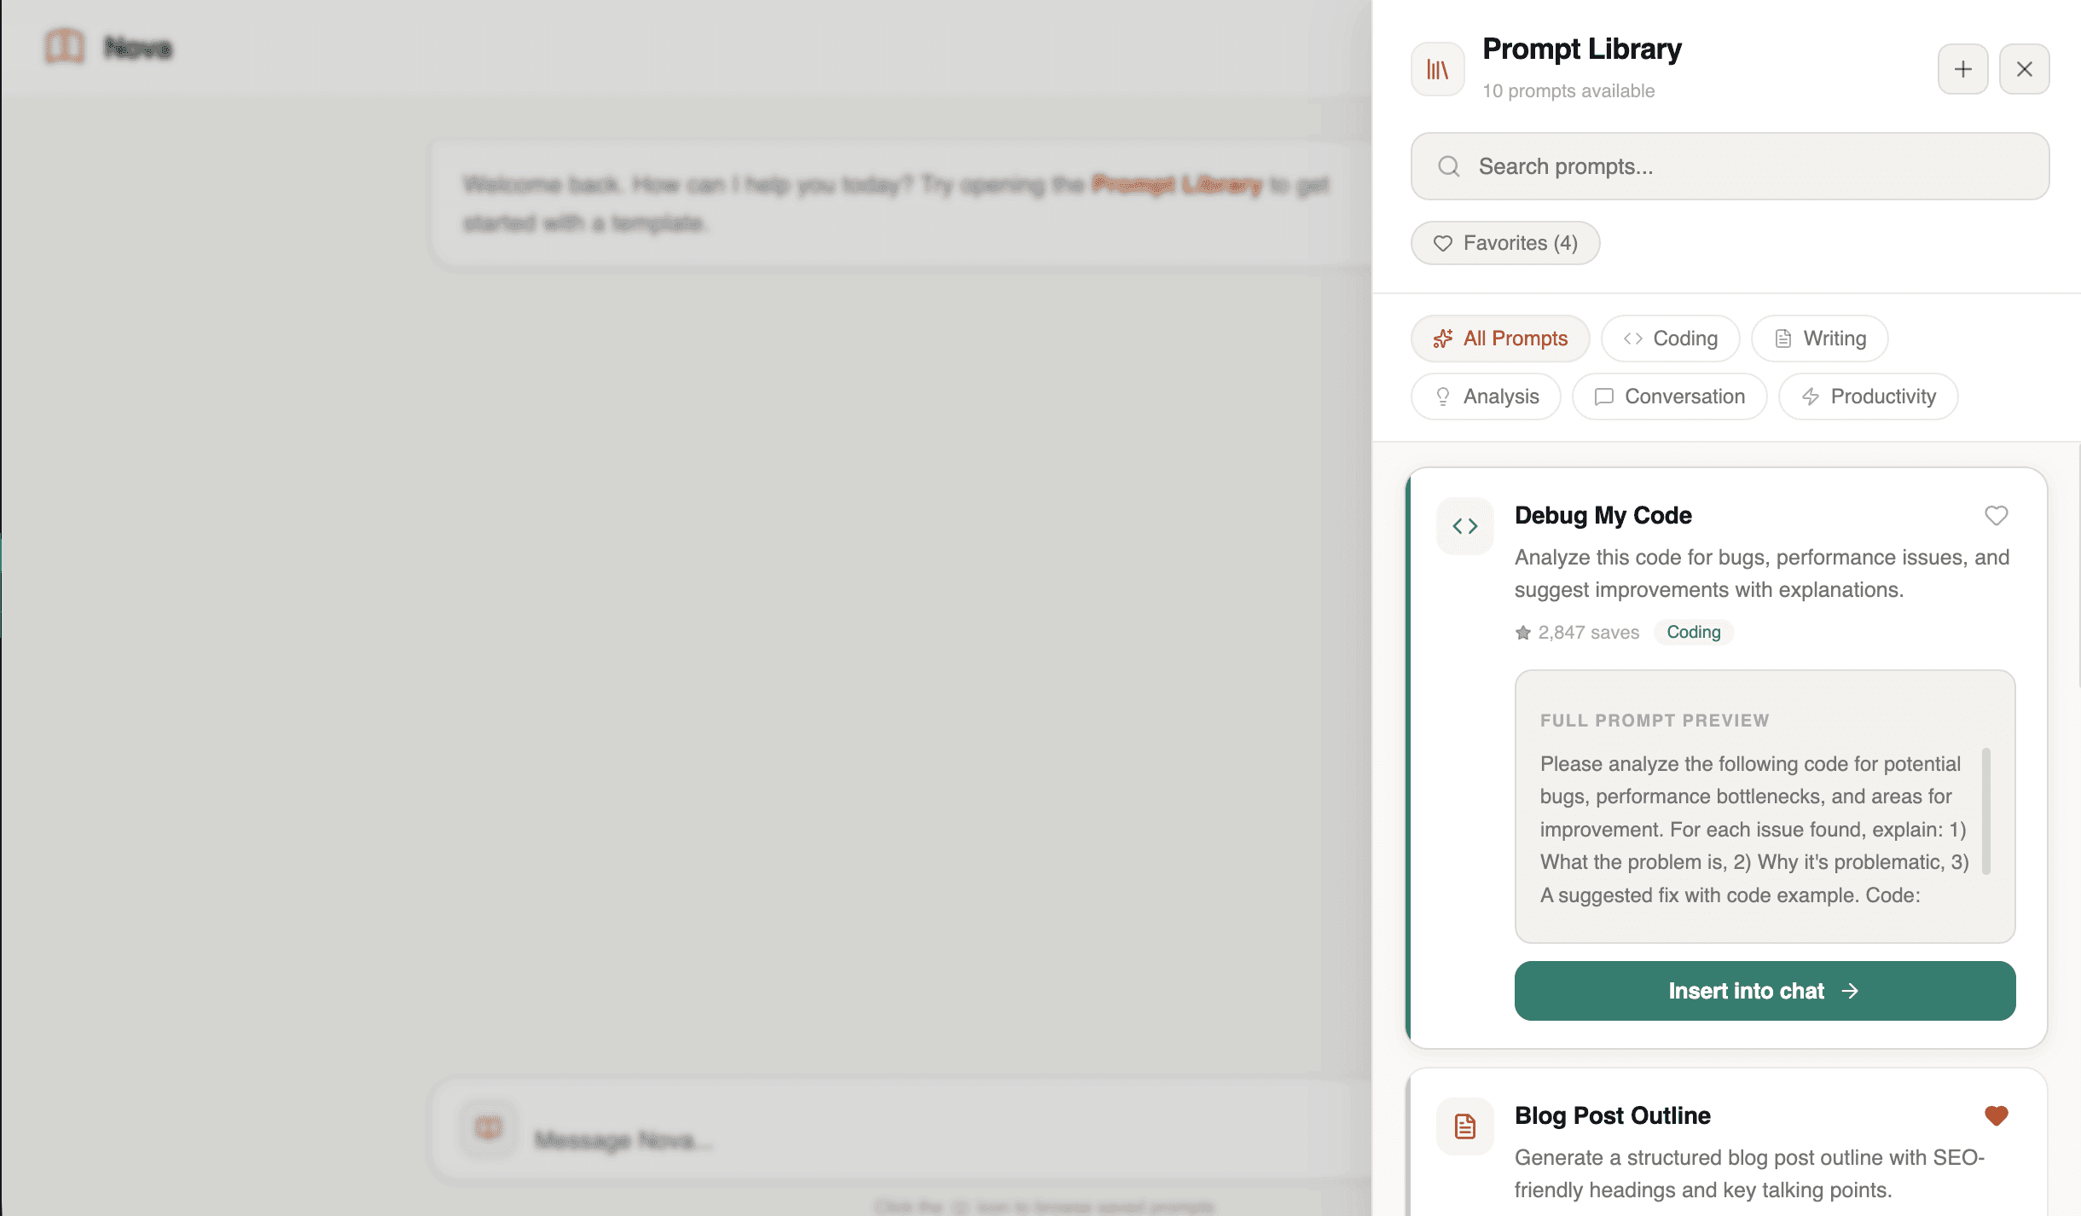Click the full prompt preview scrollbar
The height and width of the screenshot is (1216, 2081).
click(1985, 810)
